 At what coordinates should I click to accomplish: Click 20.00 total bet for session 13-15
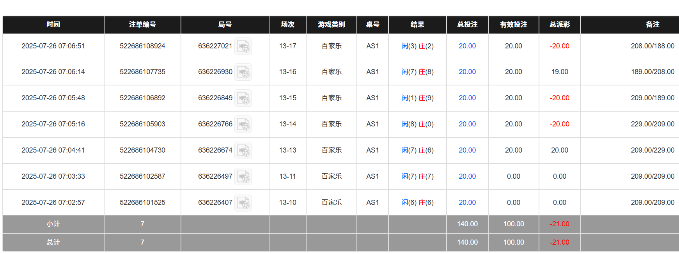467,98
